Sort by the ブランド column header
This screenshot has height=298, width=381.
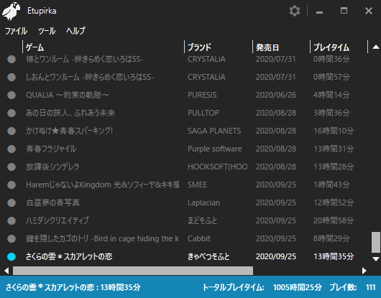click(199, 47)
